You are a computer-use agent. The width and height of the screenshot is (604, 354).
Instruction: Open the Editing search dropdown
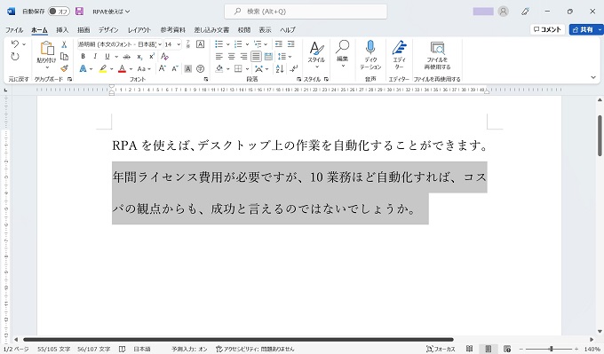coord(342,54)
